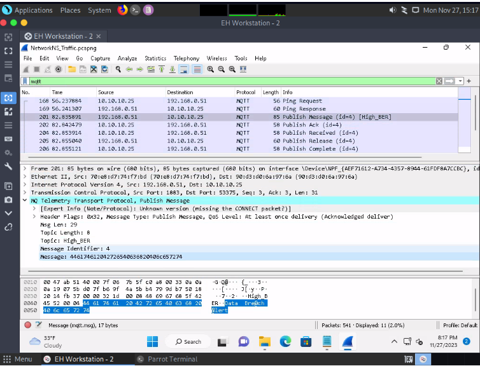
Task: Expand the Transmission Control Protocol node
Action: [x=25, y=192]
